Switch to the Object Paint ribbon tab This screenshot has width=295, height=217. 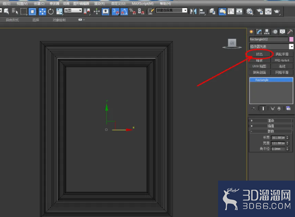point(60,20)
